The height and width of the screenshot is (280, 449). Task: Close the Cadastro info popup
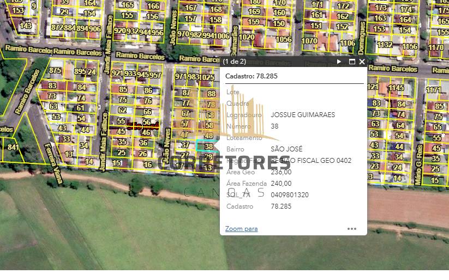pyautogui.click(x=362, y=62)
